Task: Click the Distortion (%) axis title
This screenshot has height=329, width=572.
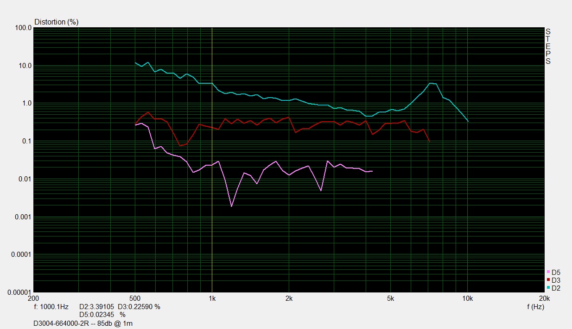Action: (57, 22)
